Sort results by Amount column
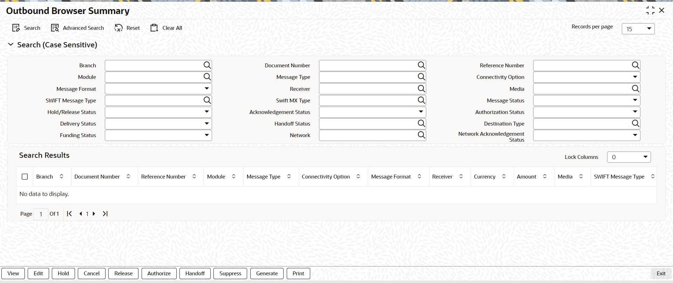This screenshot has width=673, height=283. [x=545, y=176]
